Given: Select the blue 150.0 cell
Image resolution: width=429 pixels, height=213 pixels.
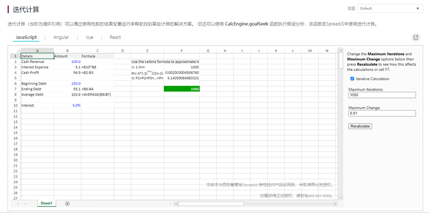Looking at the screenshot, I should click(x=67, y=83).
